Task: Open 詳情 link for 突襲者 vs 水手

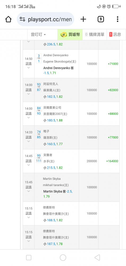Action: pos(28,161)
